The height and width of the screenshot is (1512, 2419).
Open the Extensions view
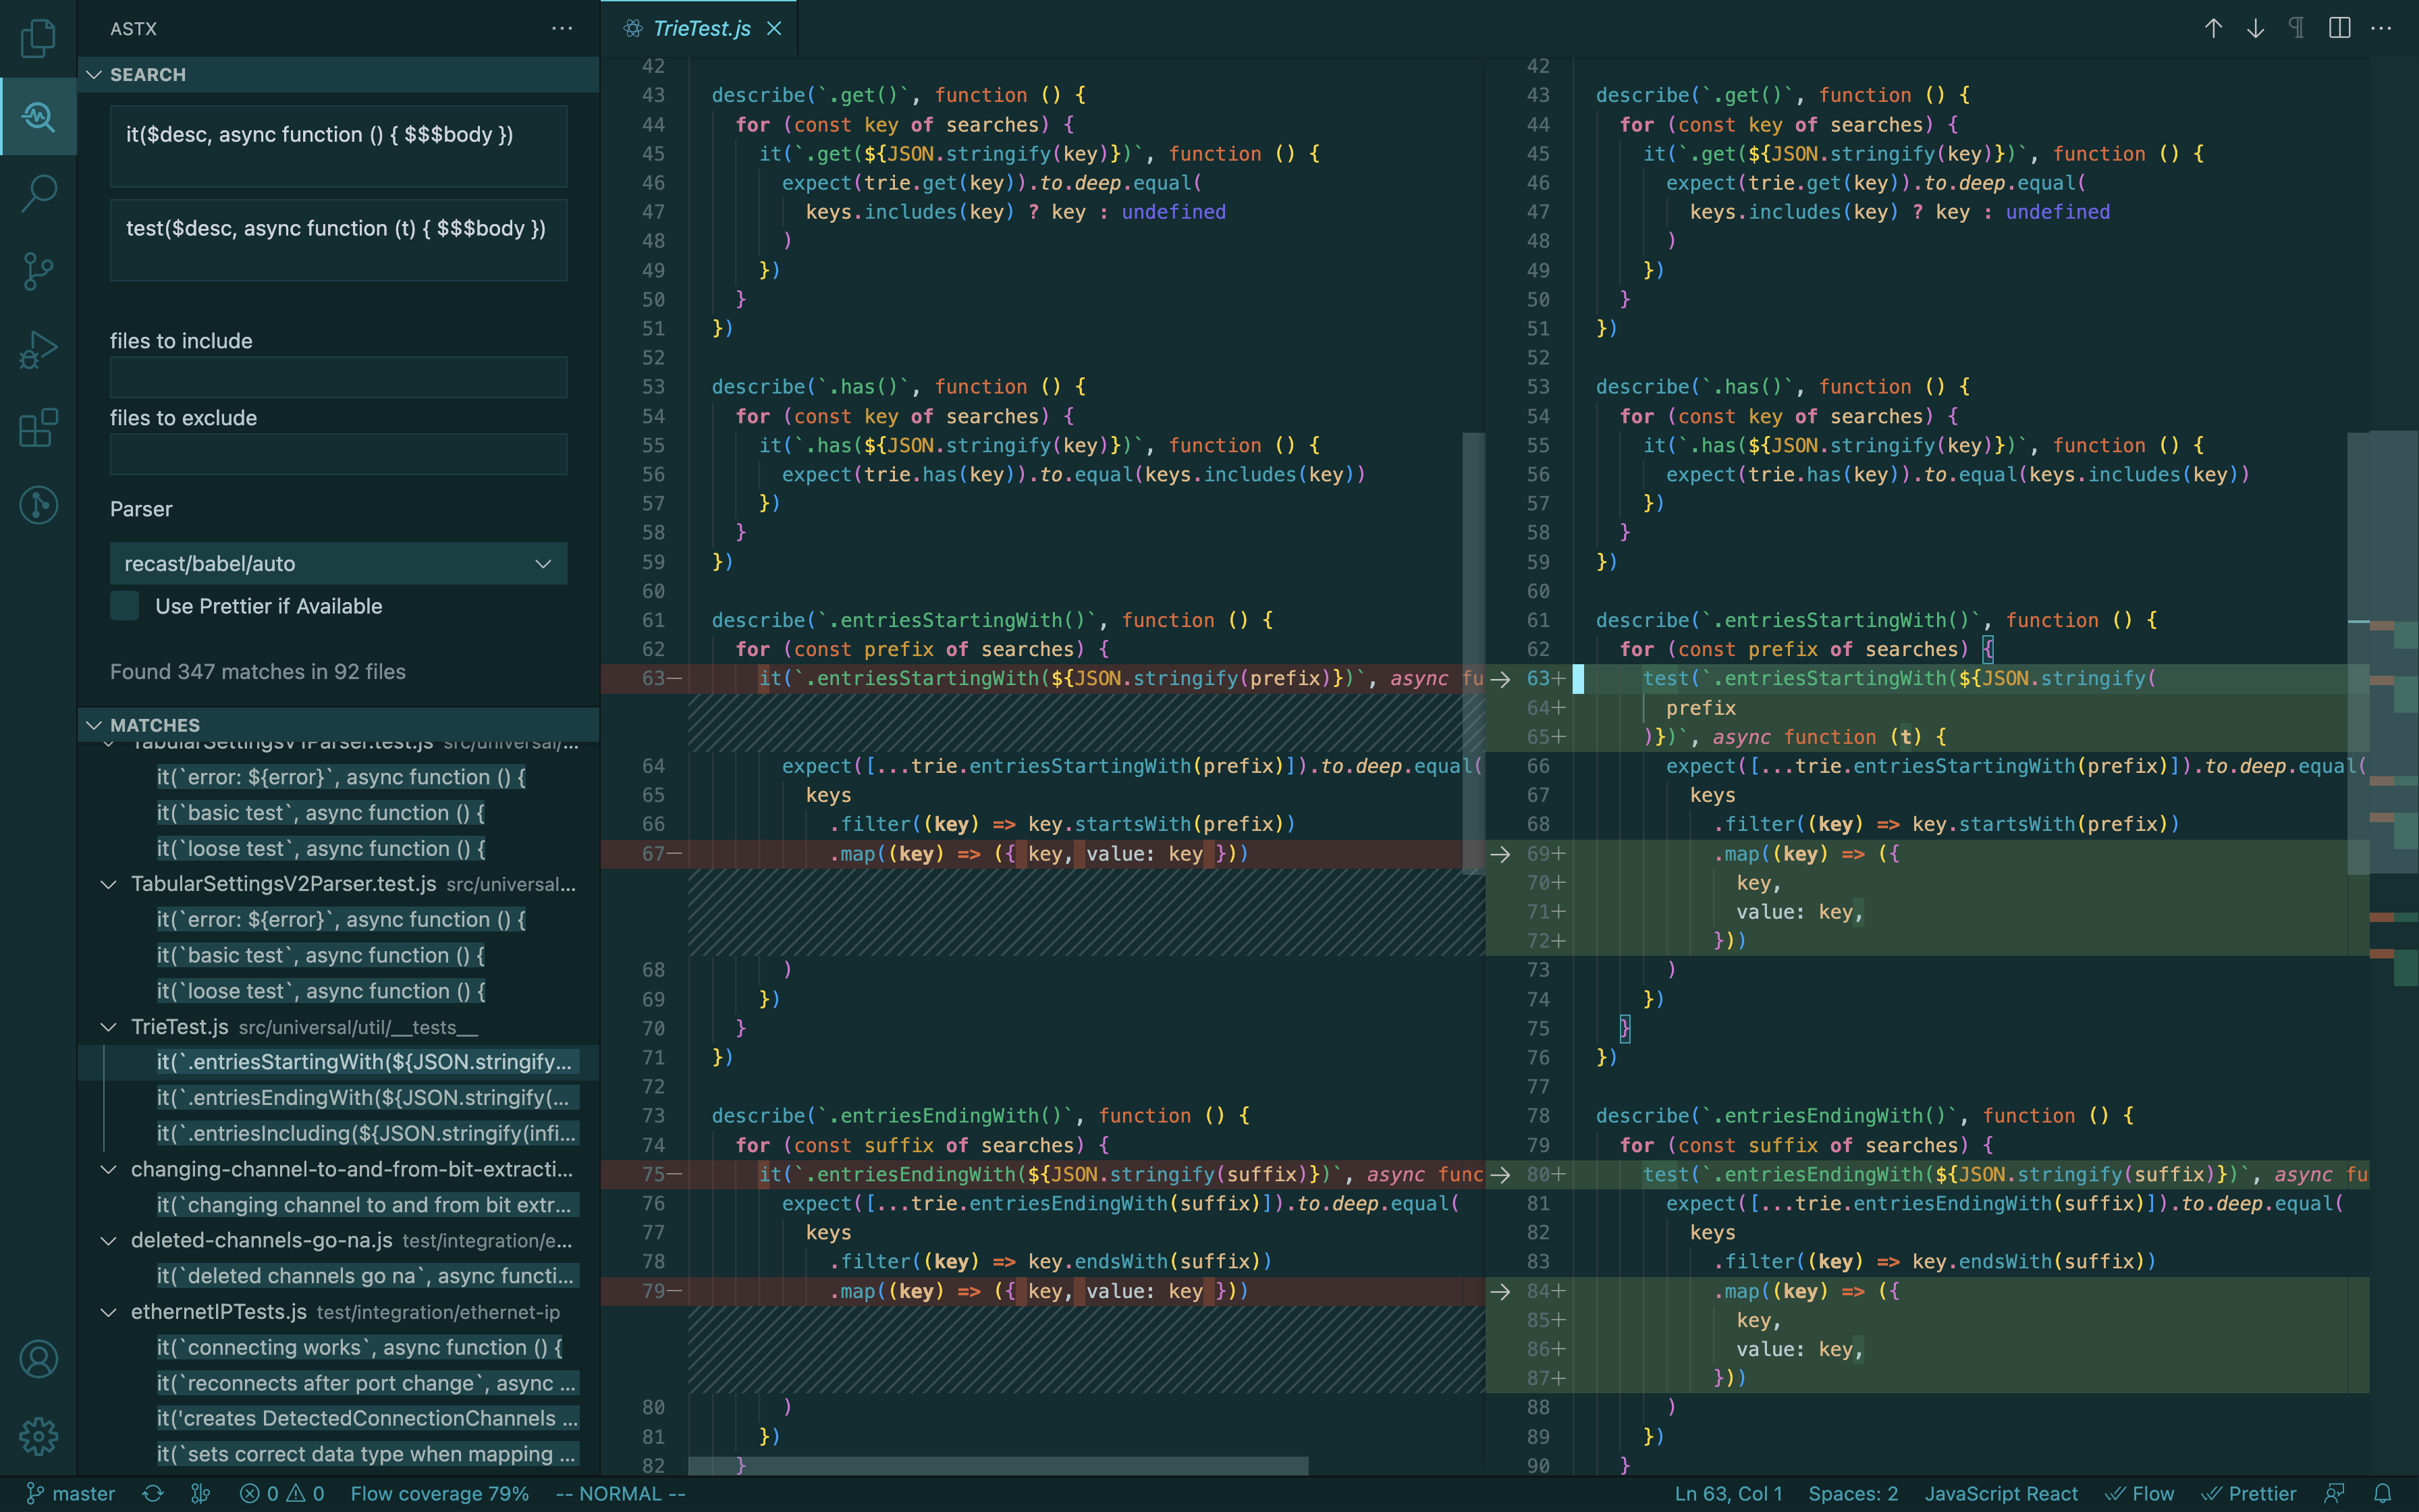pos(38,428)
